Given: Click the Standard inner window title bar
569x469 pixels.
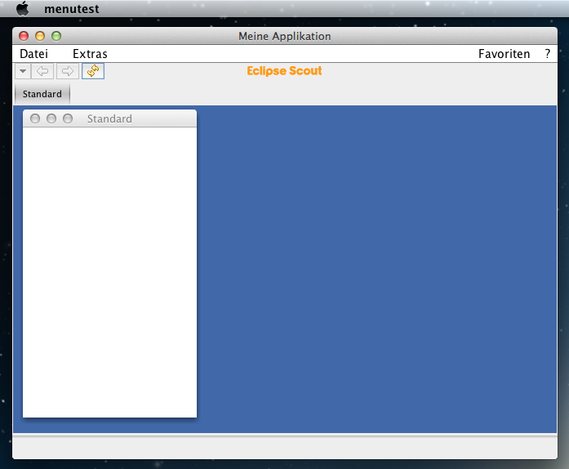Looking at the screenshot, I should point(109,118).
